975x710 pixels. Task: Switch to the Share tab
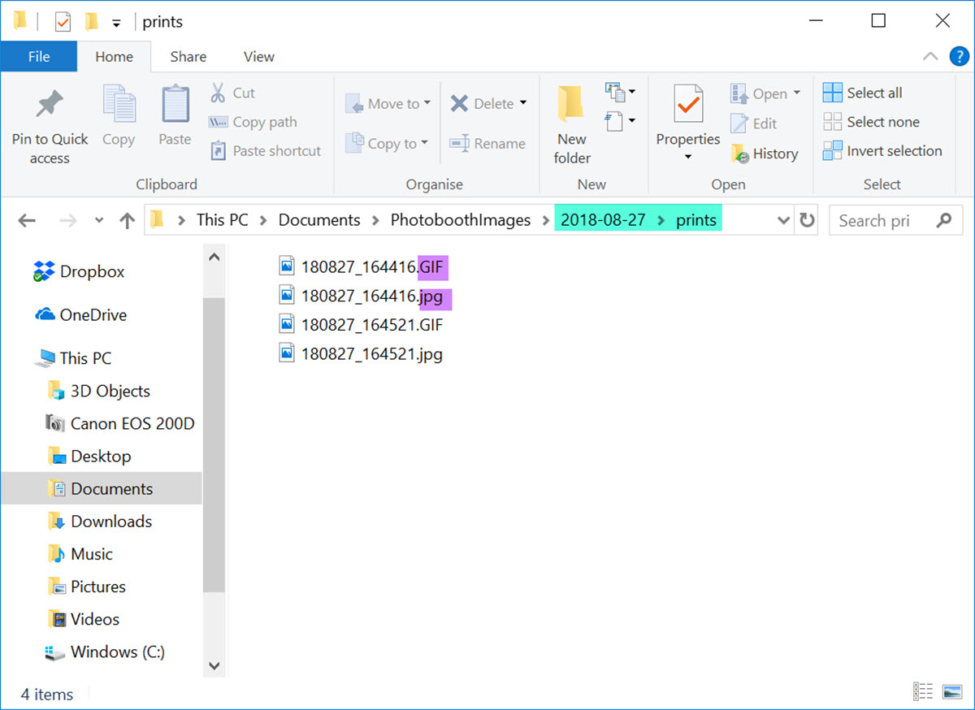pyautogui.click(x=188, y=56)
